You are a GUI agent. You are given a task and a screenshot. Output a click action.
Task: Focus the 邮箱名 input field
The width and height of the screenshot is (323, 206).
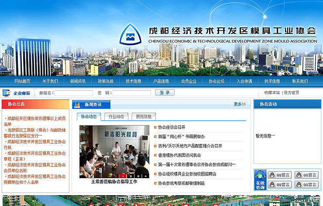point(73,93)
